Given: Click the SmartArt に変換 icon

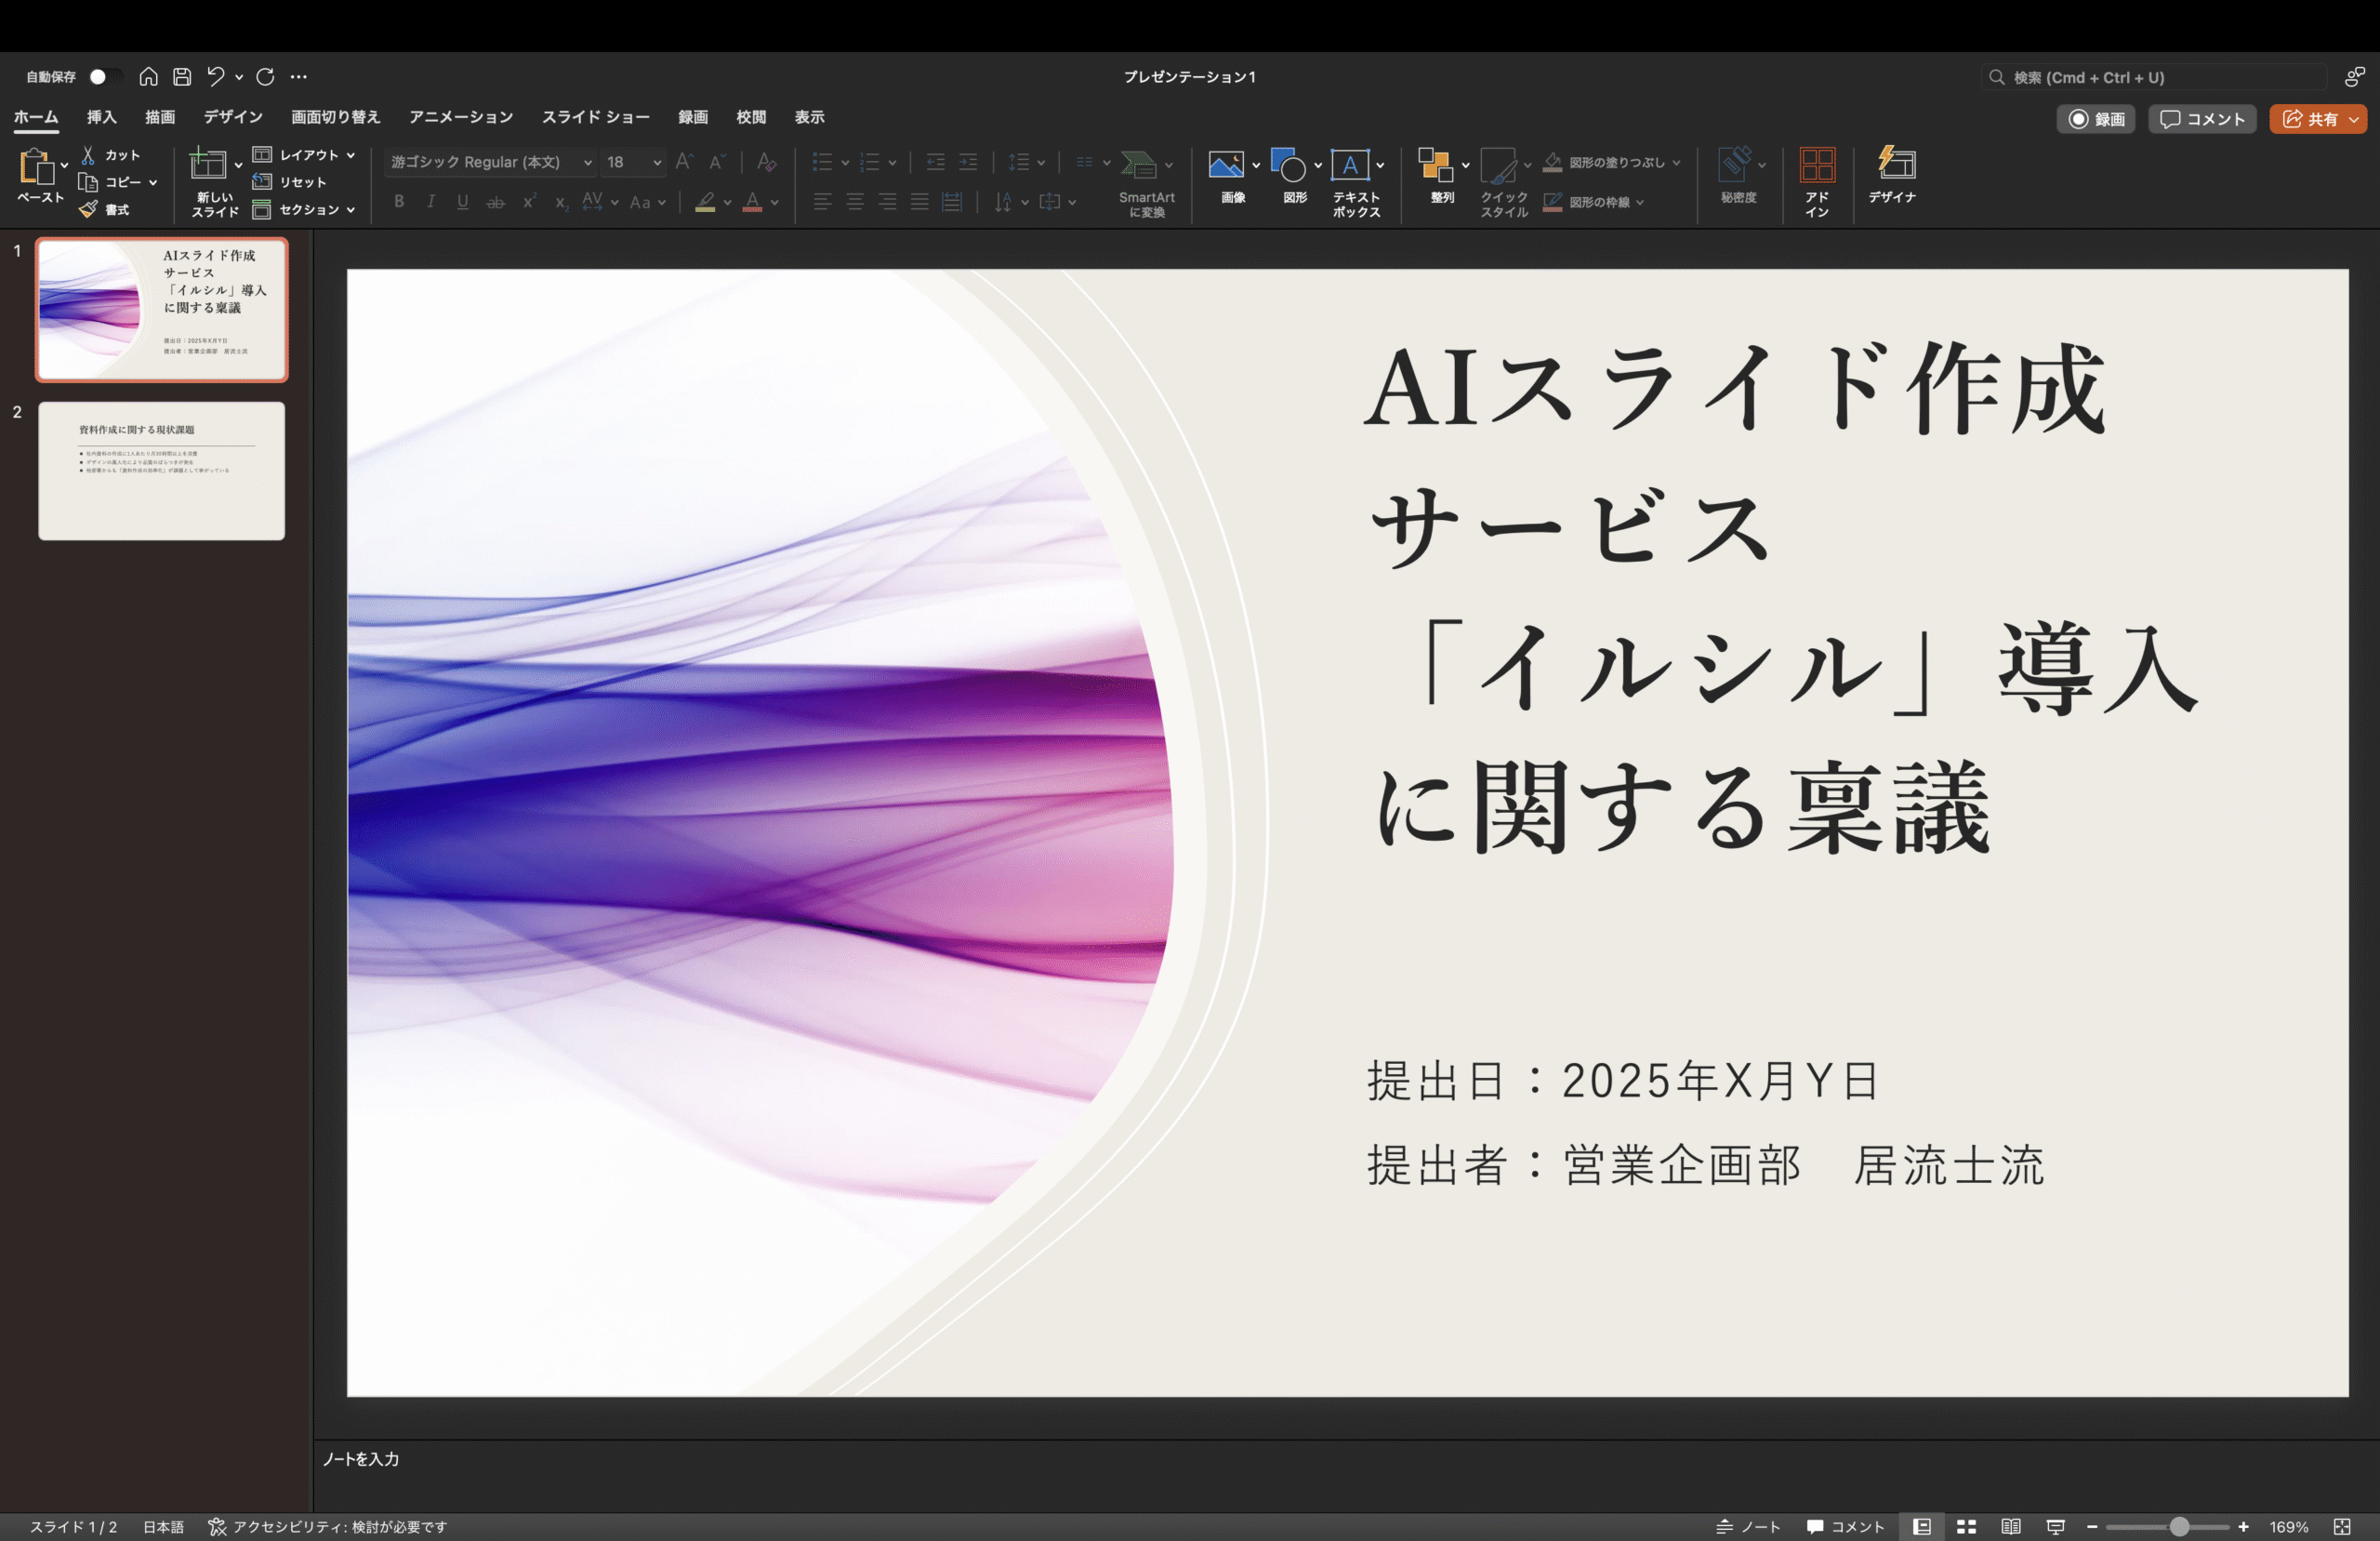Looking at the screenshot, I should coord(1139,166).
